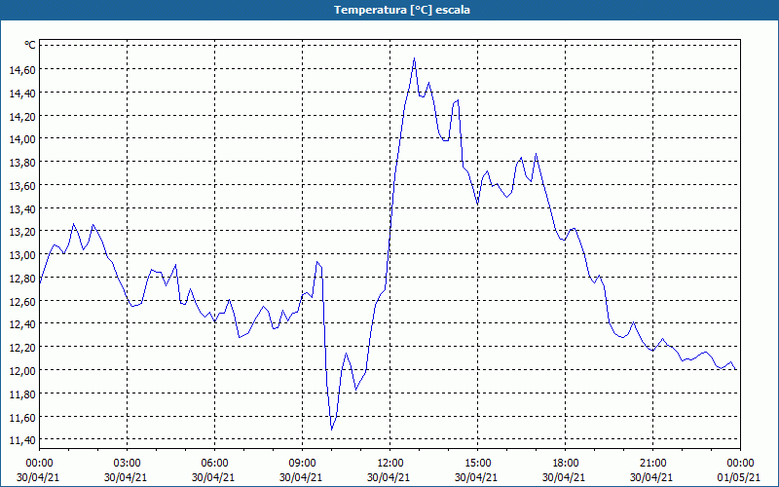Click the 14,00 y-axis value
779x487 pixels.
point(22,139)
